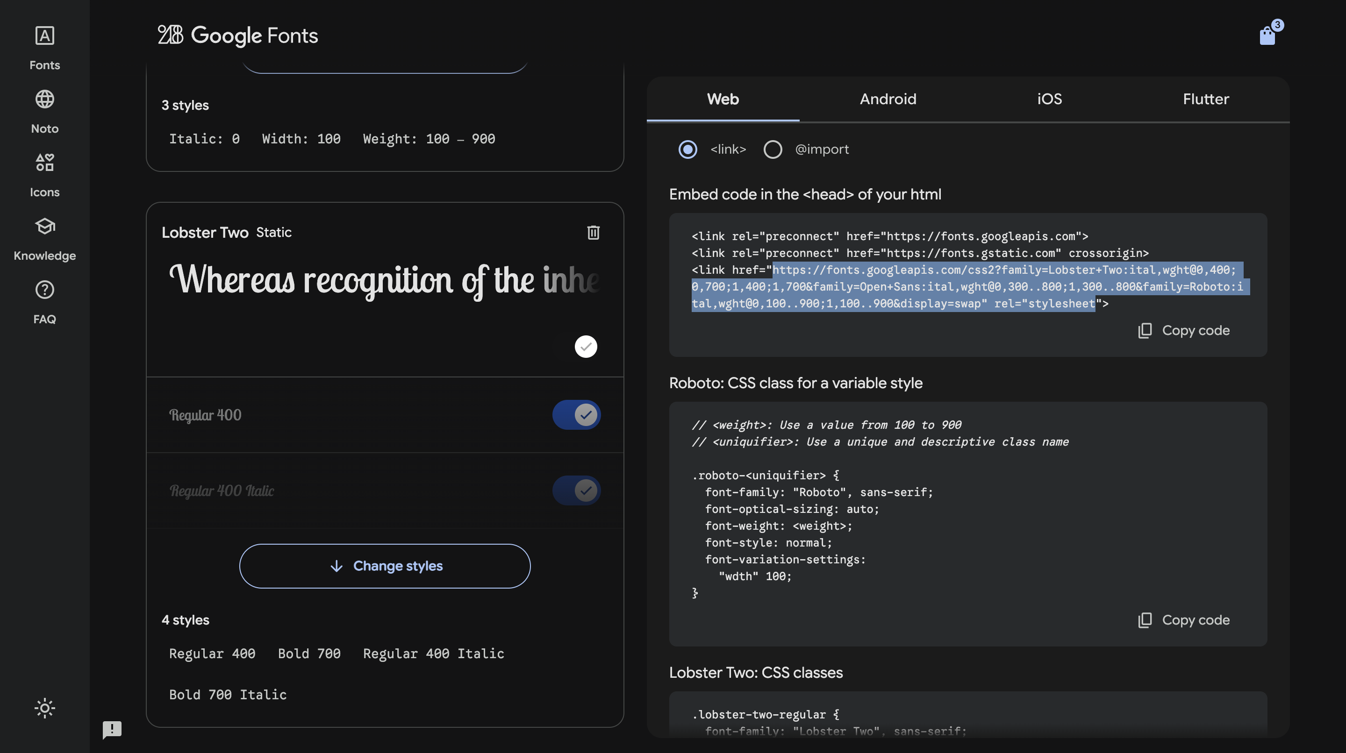Click copy icon for embed code
The width and height of the screenshot is (1346, 753).
coord(1145,331)
